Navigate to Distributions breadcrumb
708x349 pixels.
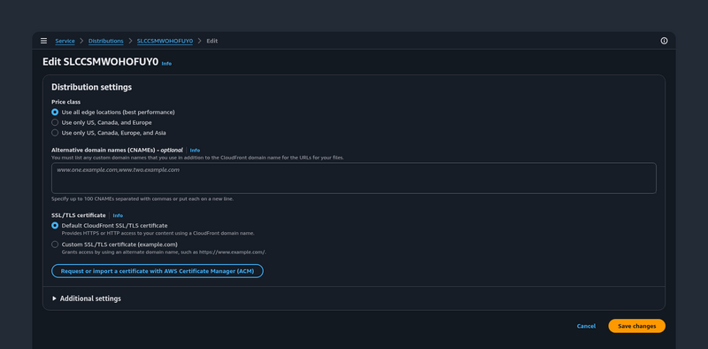105,41
